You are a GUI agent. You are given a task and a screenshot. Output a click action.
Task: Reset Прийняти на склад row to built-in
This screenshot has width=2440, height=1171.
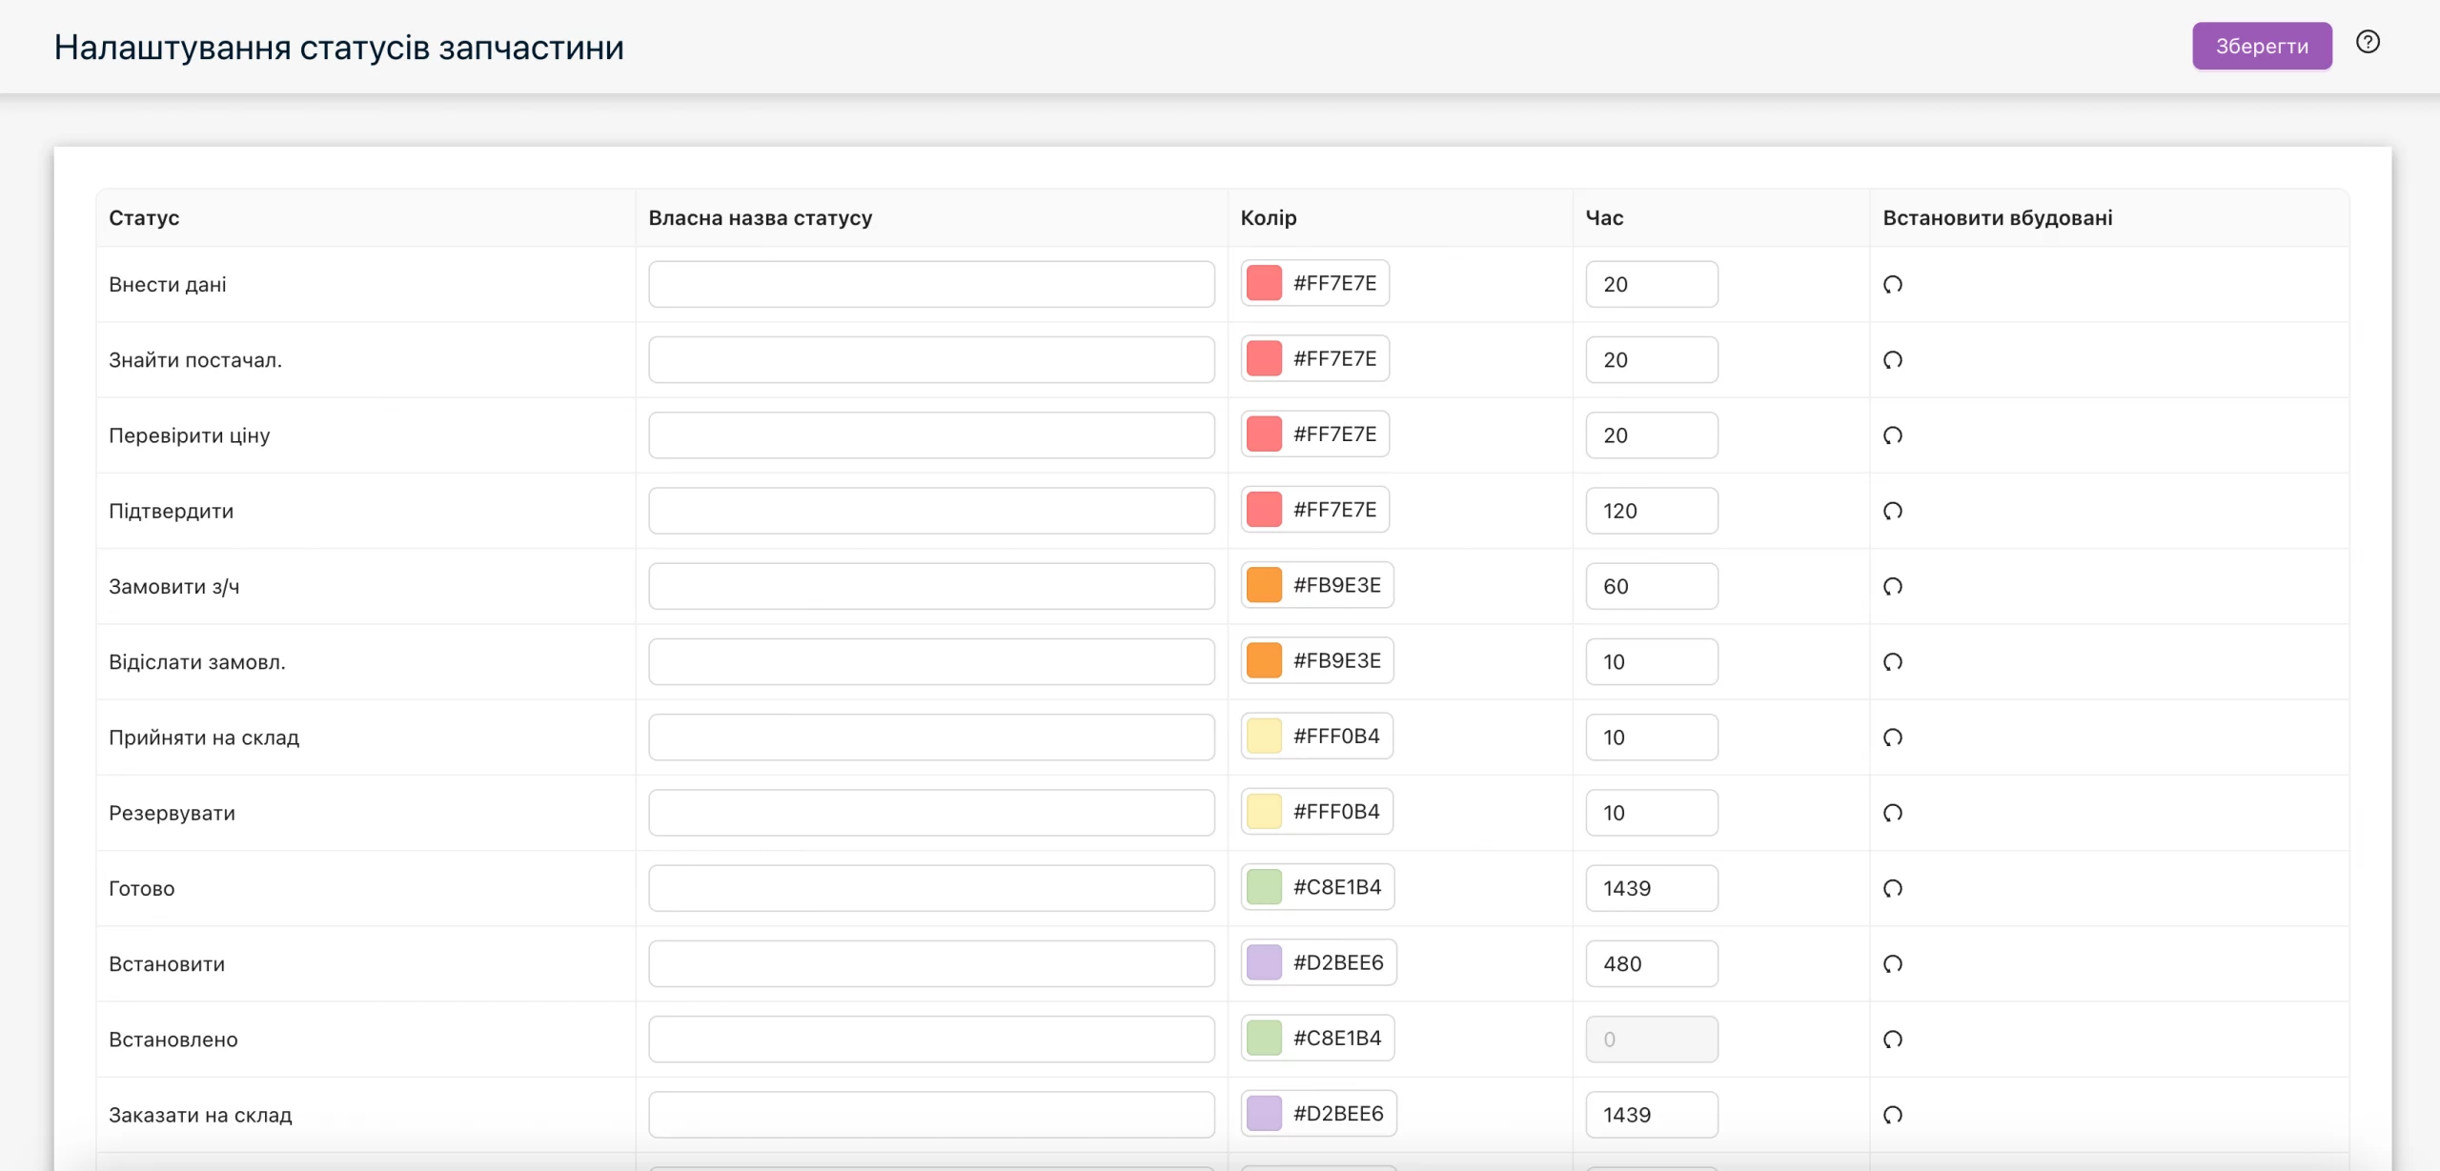pos(1893,737)
